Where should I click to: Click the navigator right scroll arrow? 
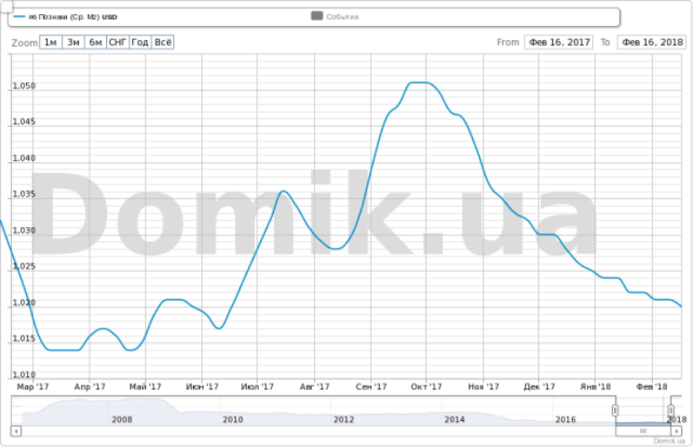pyautogui.click(x=676, y=430)
